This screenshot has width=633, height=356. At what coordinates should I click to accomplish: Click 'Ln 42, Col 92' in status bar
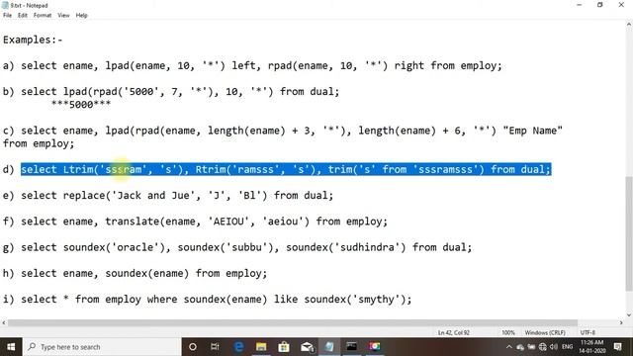click(x=453, y=333)
